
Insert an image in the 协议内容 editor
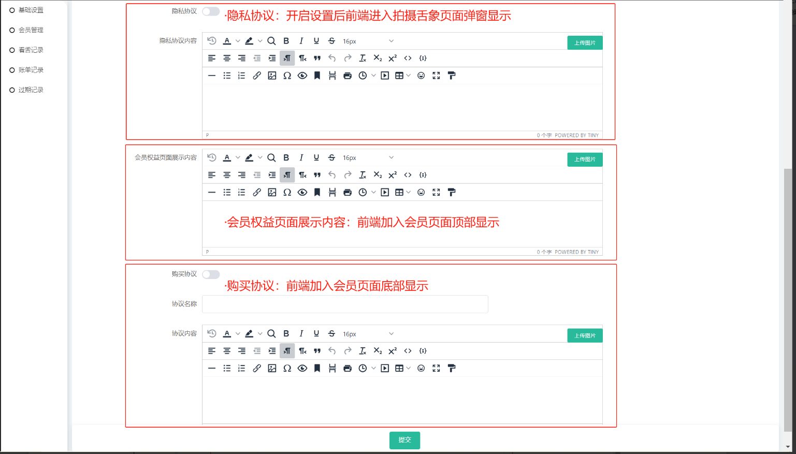click(x=272, y=369)
